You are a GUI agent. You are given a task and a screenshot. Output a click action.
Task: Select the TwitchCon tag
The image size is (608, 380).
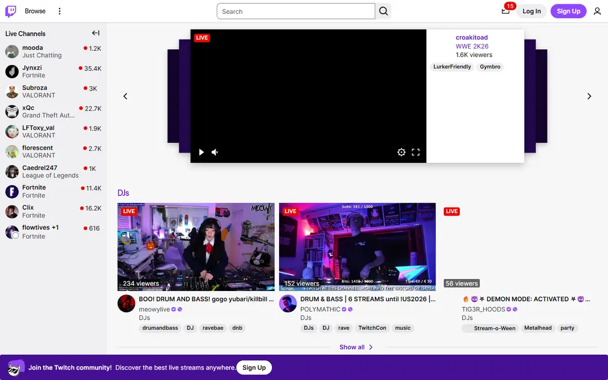click(372, 328)
